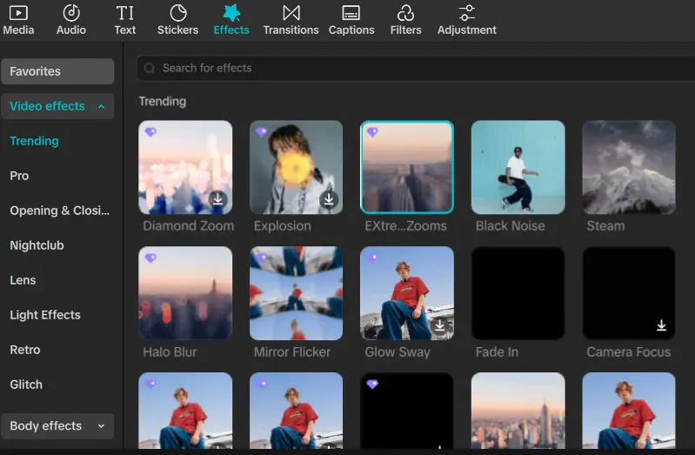
Task: Select the Light Effects category
Action: [x=45, y=315]
